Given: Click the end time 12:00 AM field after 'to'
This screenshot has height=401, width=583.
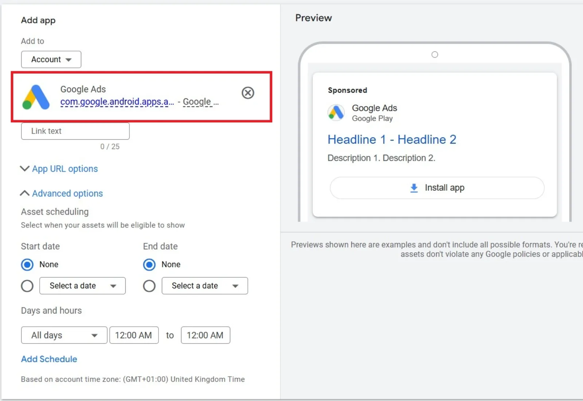Looking at the screenshot, I should pos(206,335).
